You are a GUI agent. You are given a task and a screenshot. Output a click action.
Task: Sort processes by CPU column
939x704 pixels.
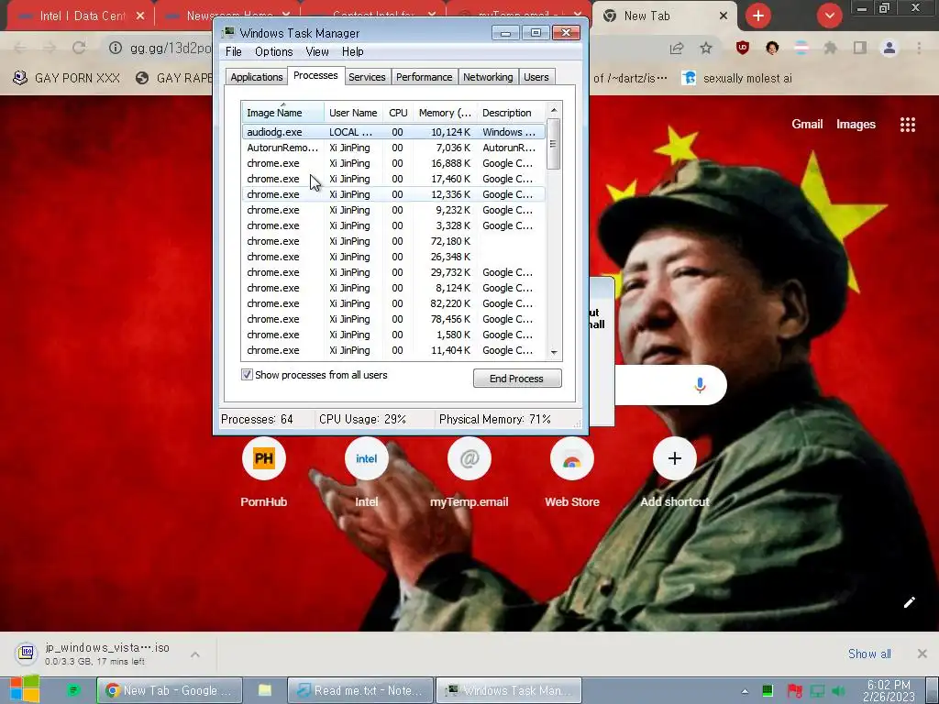coord(398,113)
